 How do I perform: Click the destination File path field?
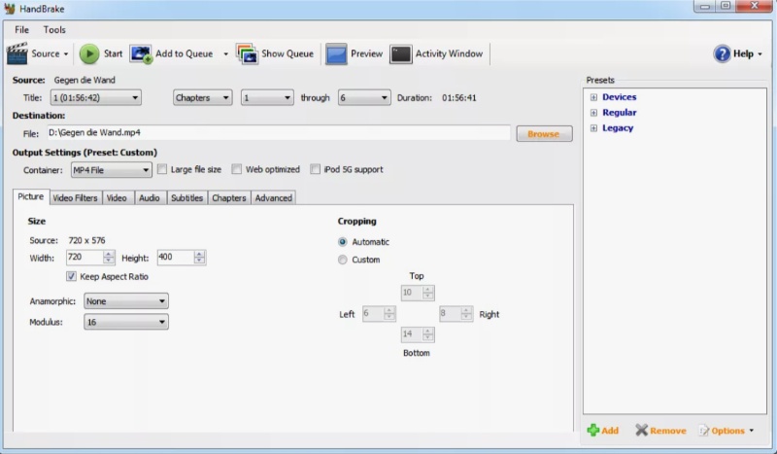click(279, 133)
